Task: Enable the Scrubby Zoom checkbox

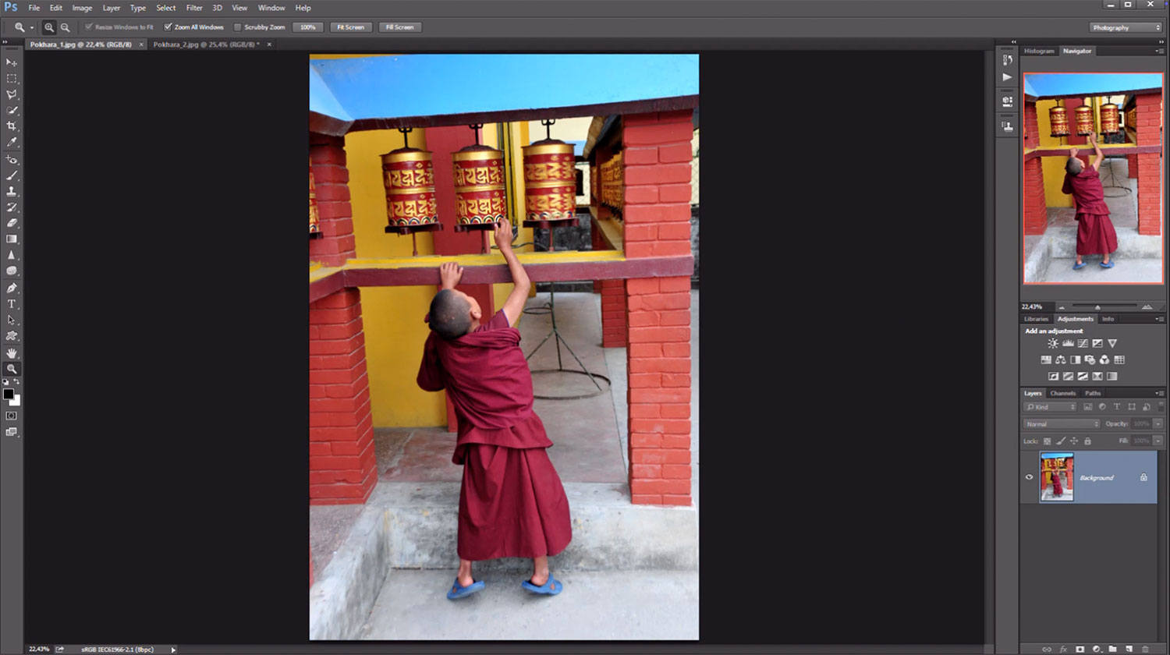Action: 238,27
